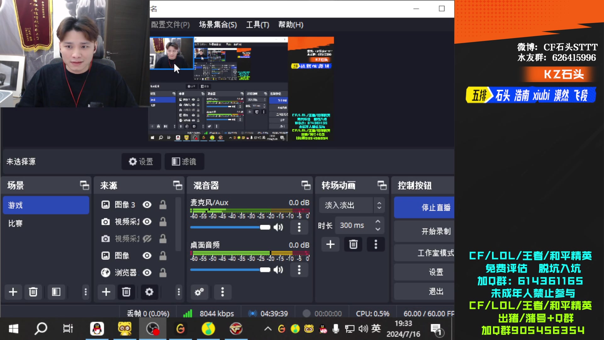Toggle lock on 图像 3 source
This screenshot has width=604, height=340.
click(x=163, y=205)
